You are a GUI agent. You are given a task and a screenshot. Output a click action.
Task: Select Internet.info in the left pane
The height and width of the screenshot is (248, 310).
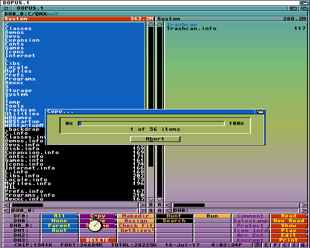[x=75, y=168]
